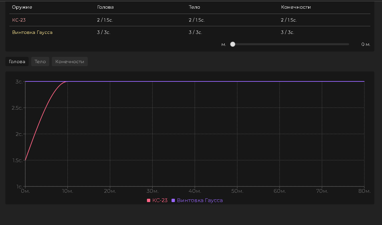Image resolution: width=382 pixels, height=225 pixels.
Task: Click the Оружие column header
Action: pyautogui.click(x=22, y=7)
